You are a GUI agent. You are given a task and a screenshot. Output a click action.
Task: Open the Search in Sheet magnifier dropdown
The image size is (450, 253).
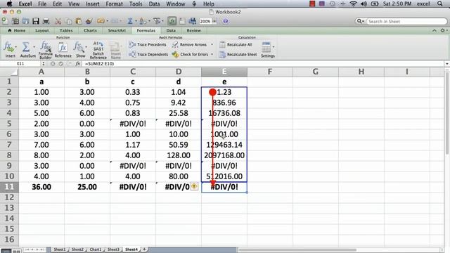[361, 21]
